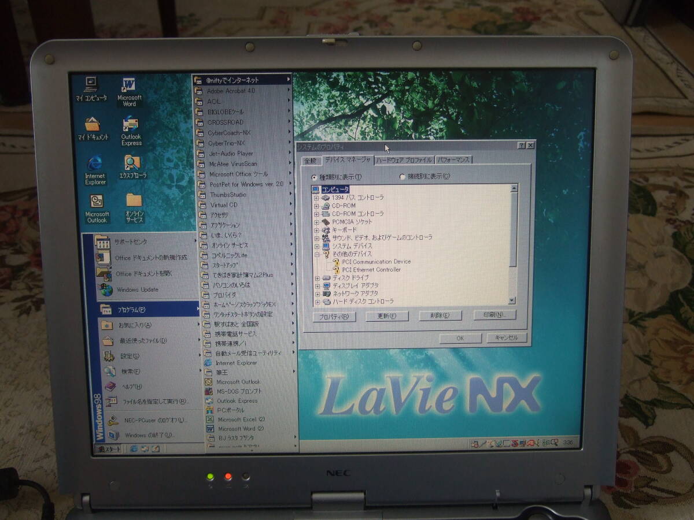
Task: Click the device list scroll down arrow
Action: coord(511,300)
